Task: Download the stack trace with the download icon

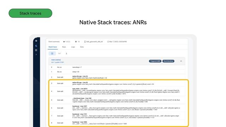Action: (x=66, y=54)
